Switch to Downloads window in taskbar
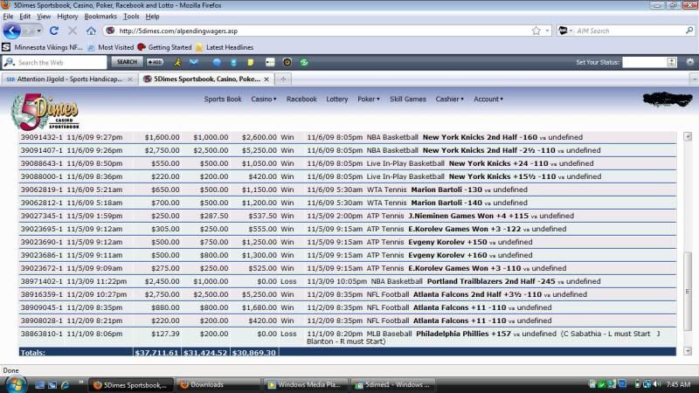Image resolution: width=699 pixels, height=393 pixels. (218, 384)
